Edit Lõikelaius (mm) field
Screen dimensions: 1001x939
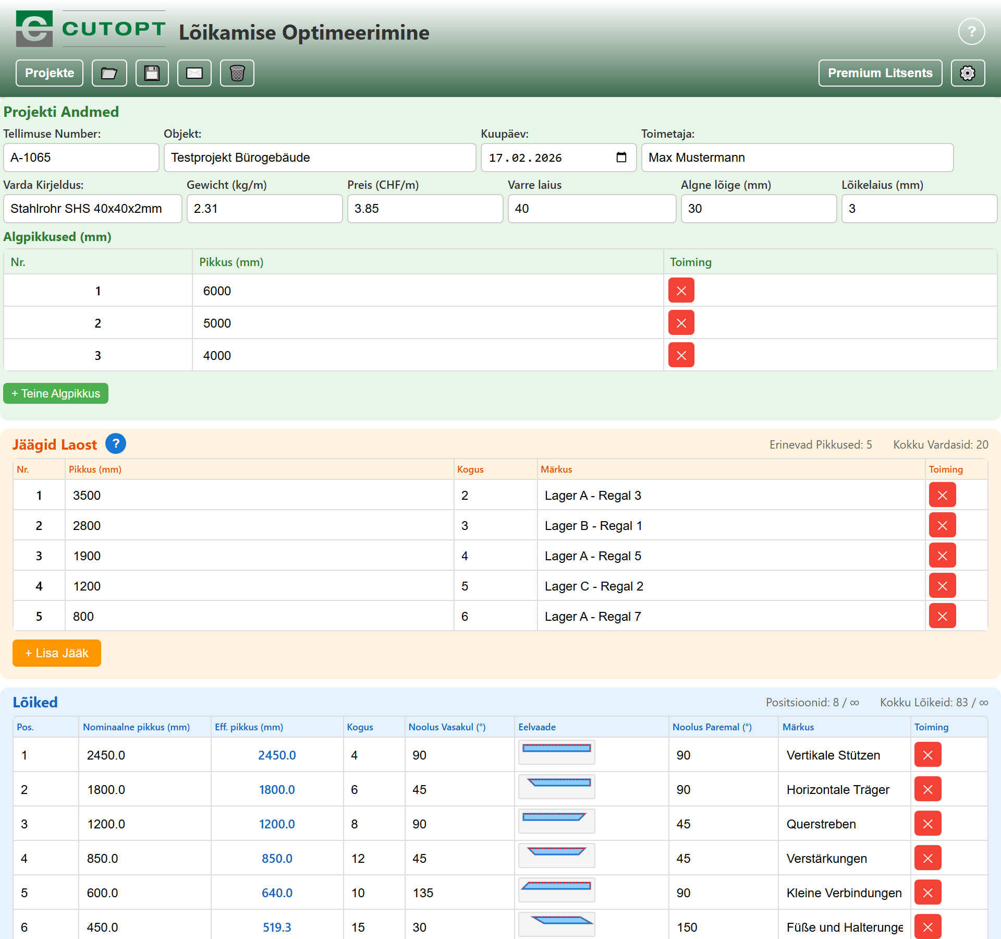tap(919, 209)
